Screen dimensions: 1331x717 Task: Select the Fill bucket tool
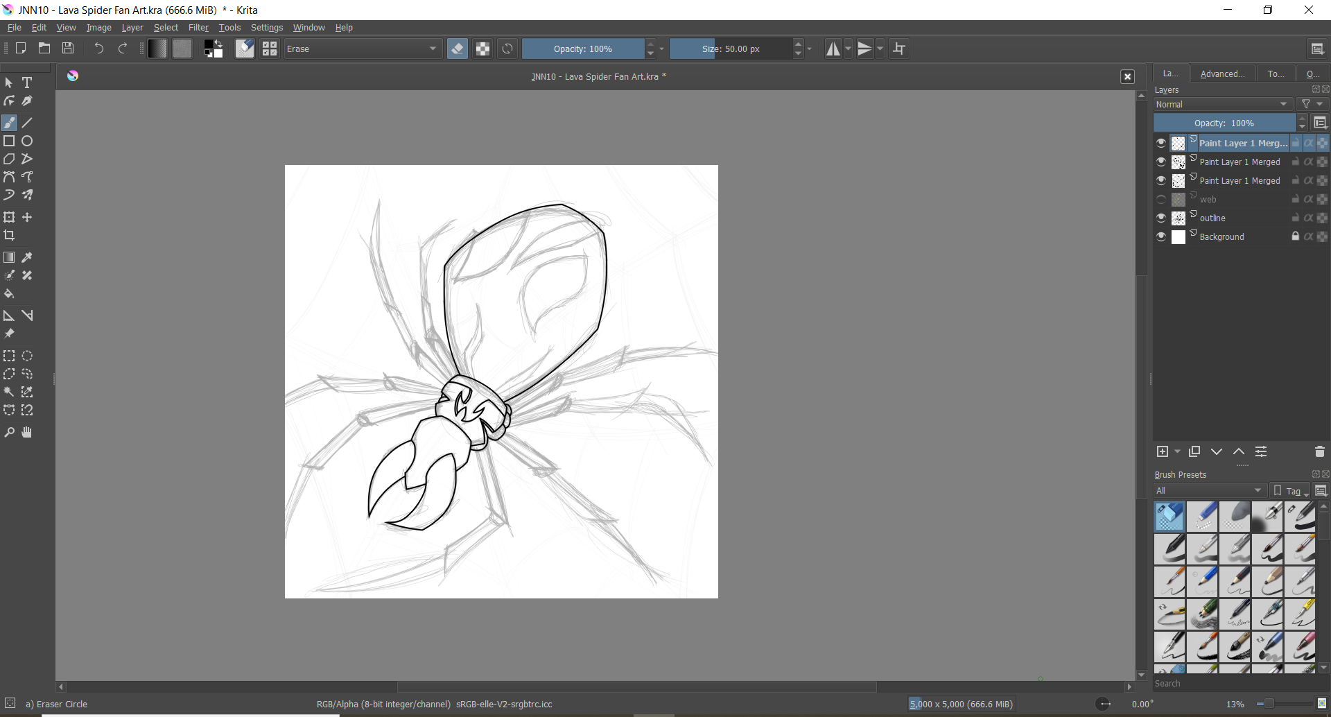tap(9, 293)
